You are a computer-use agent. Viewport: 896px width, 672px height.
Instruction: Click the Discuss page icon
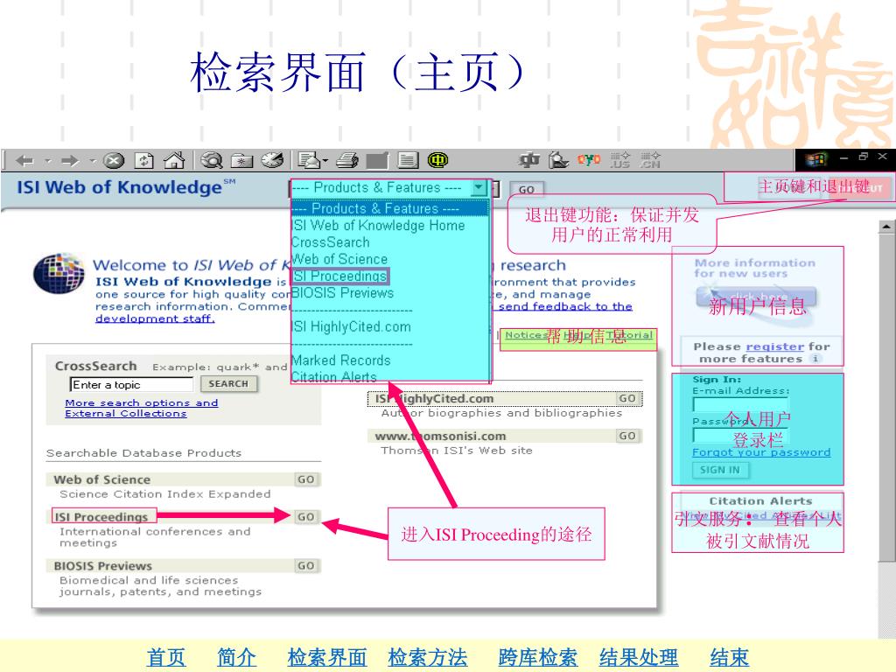(408, 161)
